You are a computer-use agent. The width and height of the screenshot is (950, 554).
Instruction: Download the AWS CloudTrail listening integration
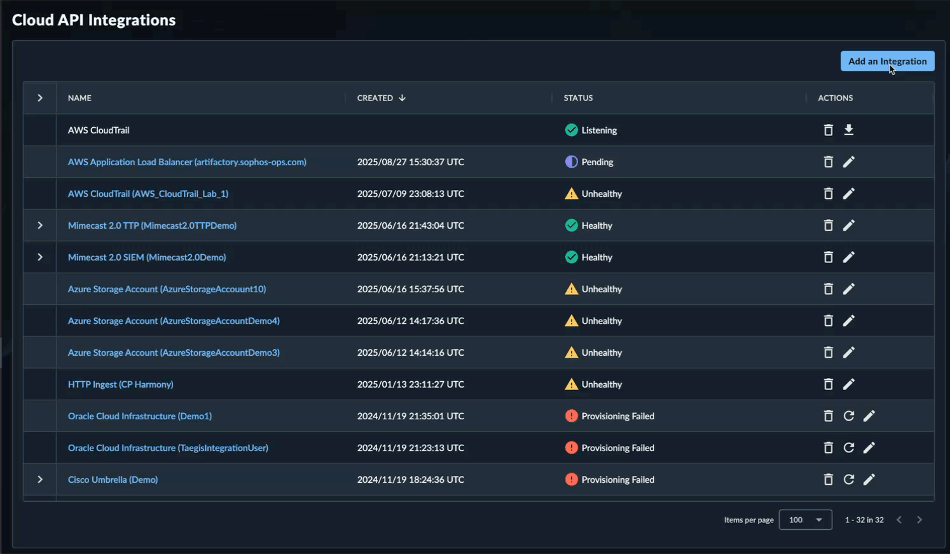pos(848,130)
